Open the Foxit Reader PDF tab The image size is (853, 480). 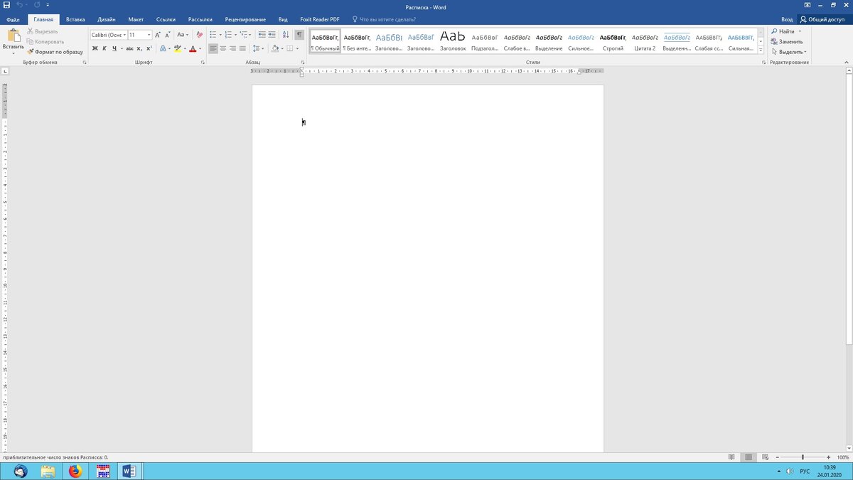pyautogui.click(x=321, y=19)
